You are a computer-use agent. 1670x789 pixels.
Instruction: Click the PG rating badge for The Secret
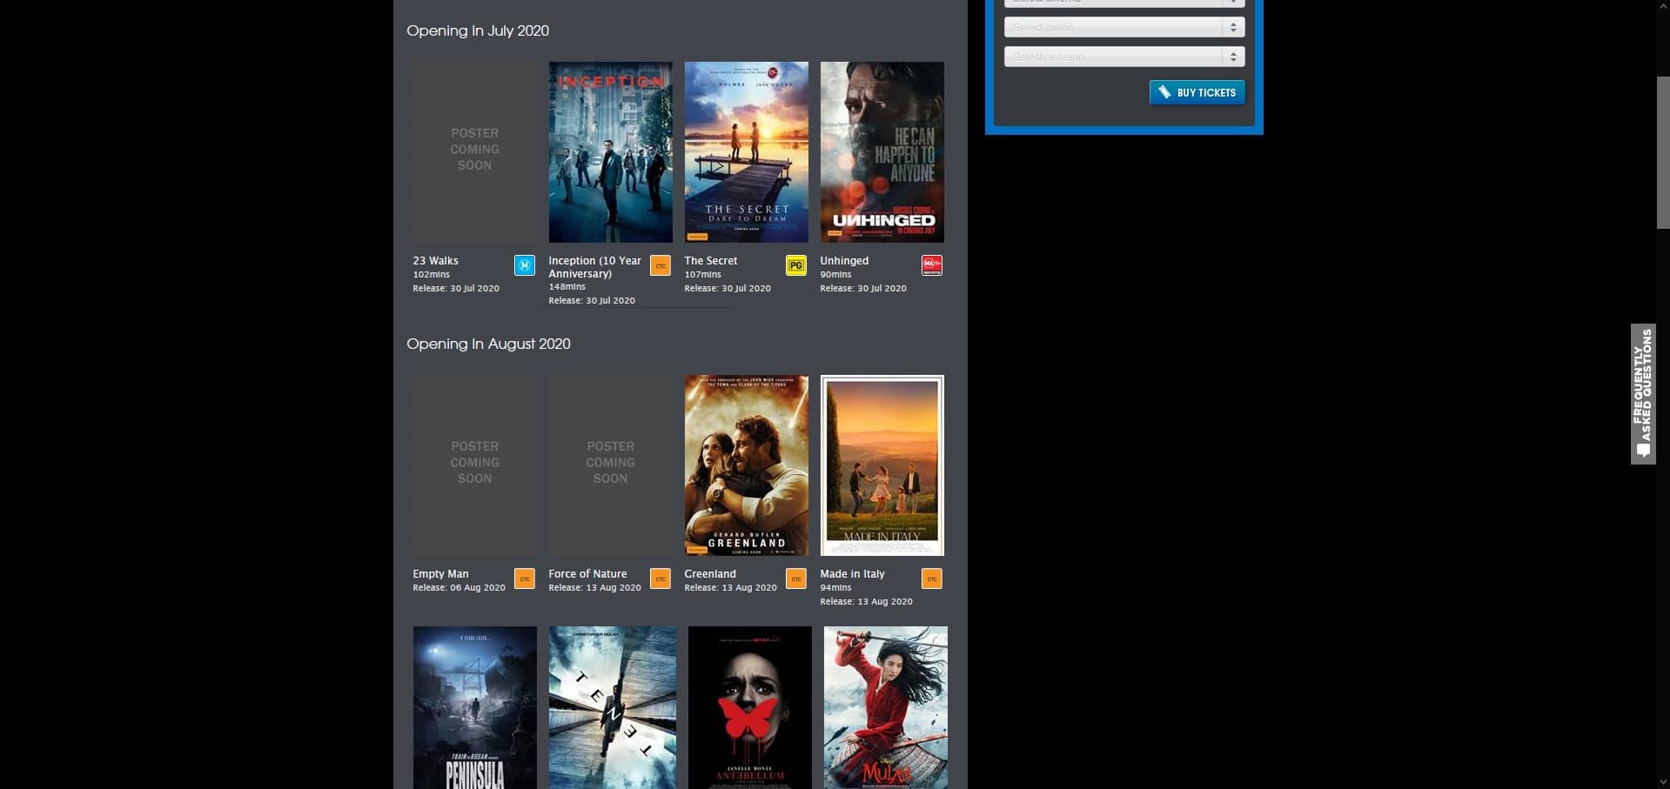click(795, 265)
